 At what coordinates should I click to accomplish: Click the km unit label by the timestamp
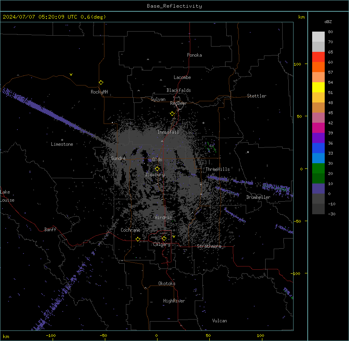(x=302, y=17)
